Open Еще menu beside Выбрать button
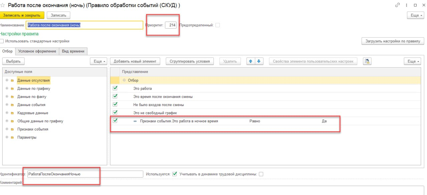The height and width of the screenshot is (195, 427). (x=98, y=61)
